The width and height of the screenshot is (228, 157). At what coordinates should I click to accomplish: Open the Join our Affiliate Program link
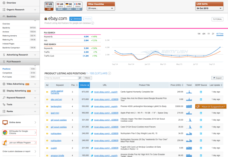pos(20,143)
